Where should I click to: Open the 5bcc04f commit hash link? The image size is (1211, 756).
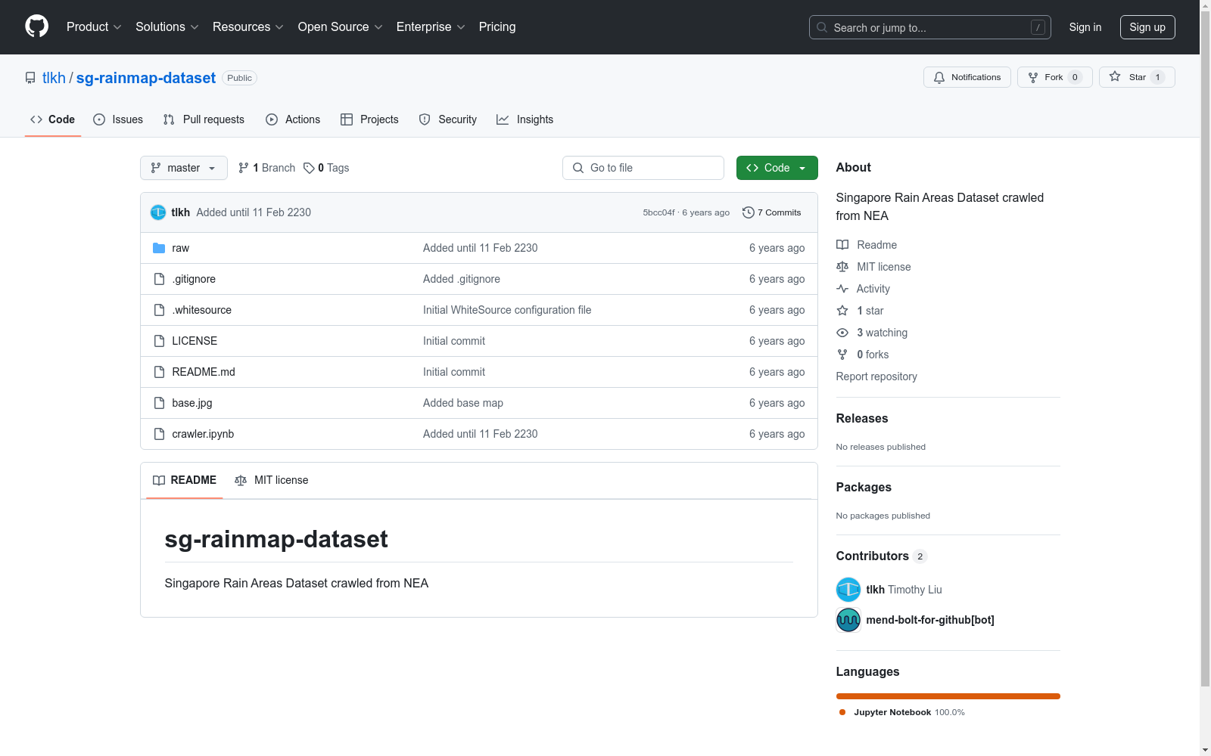(658, 212)
